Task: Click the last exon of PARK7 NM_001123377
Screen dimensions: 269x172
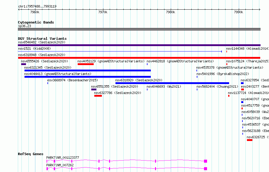Action: tap(206, 161)
